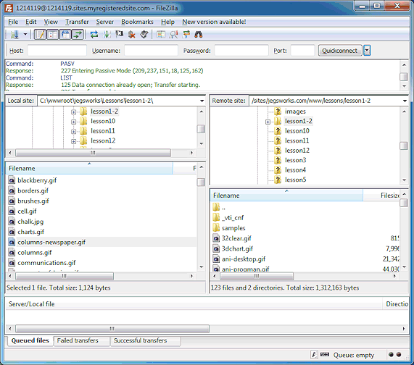This screenshot has height=365, width=414.
Task: Click into the Host input field
Action: [57, 51]
